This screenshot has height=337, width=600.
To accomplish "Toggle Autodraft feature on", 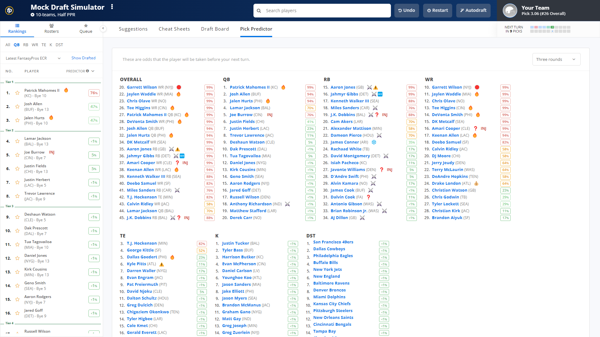I will 473,10.
